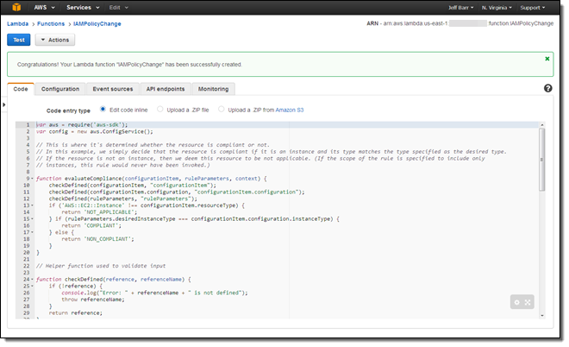Viewport: 569px width, 347px height.
Task: Dismiss the green success notification
Action: tap(547, 59)
